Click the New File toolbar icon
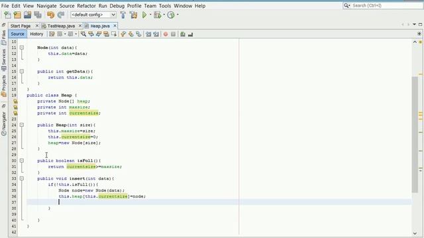Screen dimensions: 424x238 (x=7, y=15)
